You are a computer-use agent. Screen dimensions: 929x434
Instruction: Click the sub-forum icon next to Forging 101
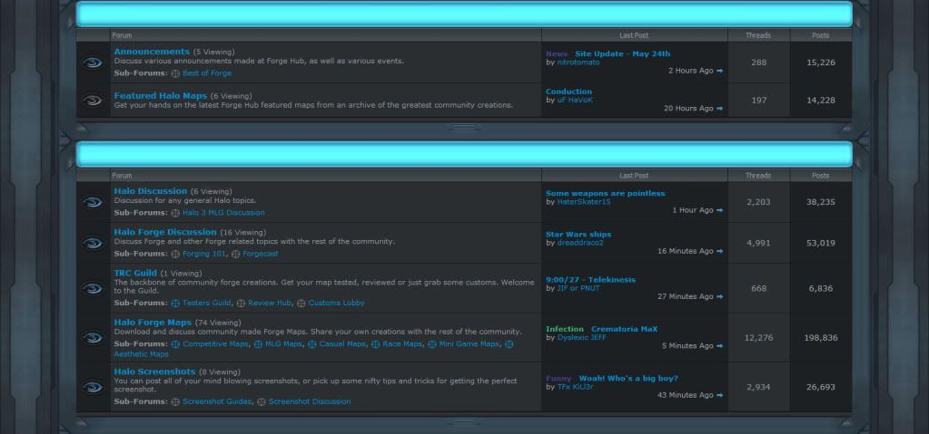pos(175,255)
